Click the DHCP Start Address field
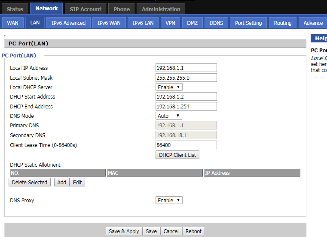Viewport: 327px width, 237px height. [186, 96]
